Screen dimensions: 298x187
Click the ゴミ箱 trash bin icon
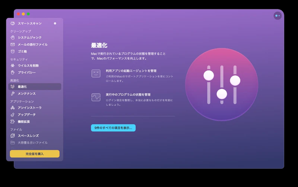coord(13,51)
